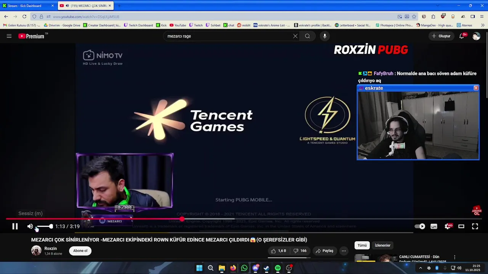Open the YouTube hamburger guide menu
The width and height of the screenshot is (488, 274).
pos(9,36)
